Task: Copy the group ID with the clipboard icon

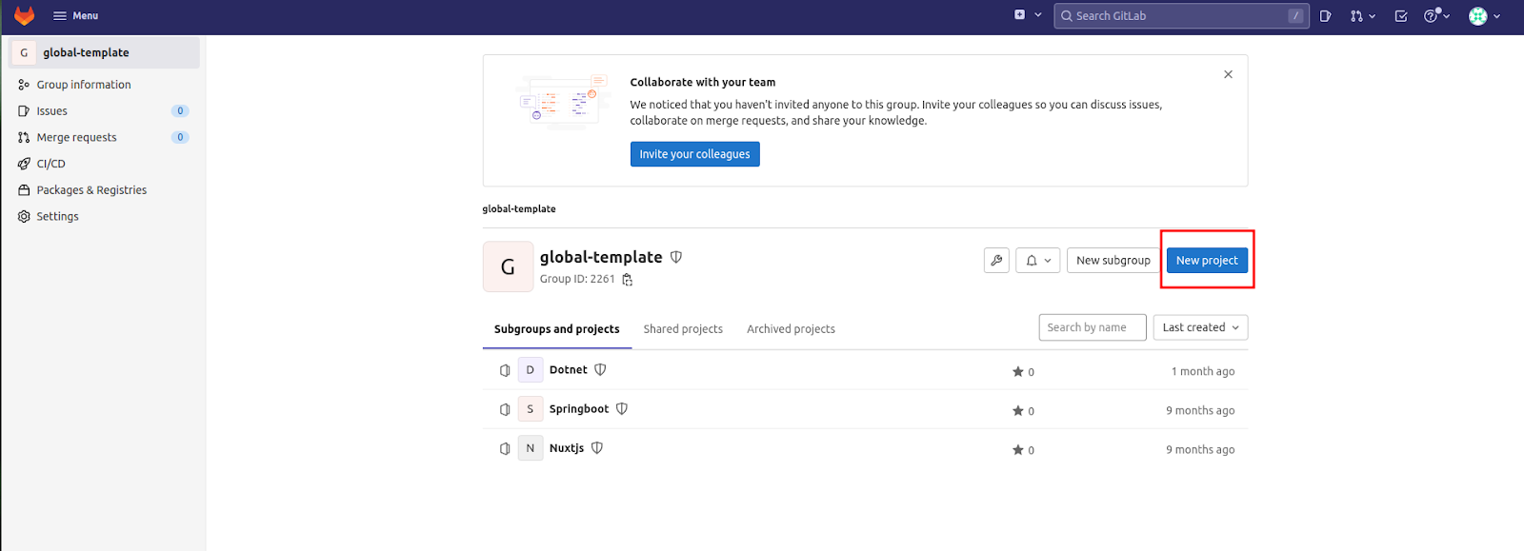Action: click(x=627, y=280)
